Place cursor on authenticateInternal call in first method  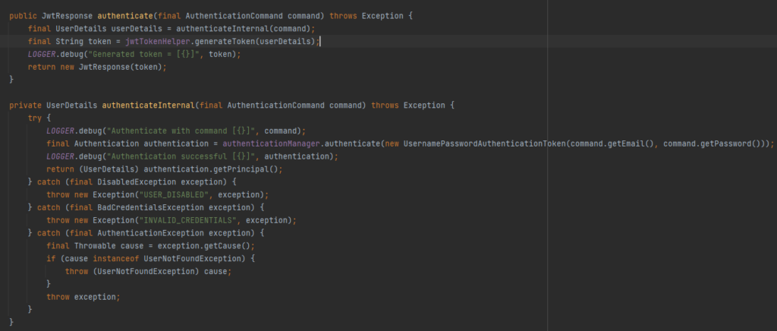coord(218,29)
